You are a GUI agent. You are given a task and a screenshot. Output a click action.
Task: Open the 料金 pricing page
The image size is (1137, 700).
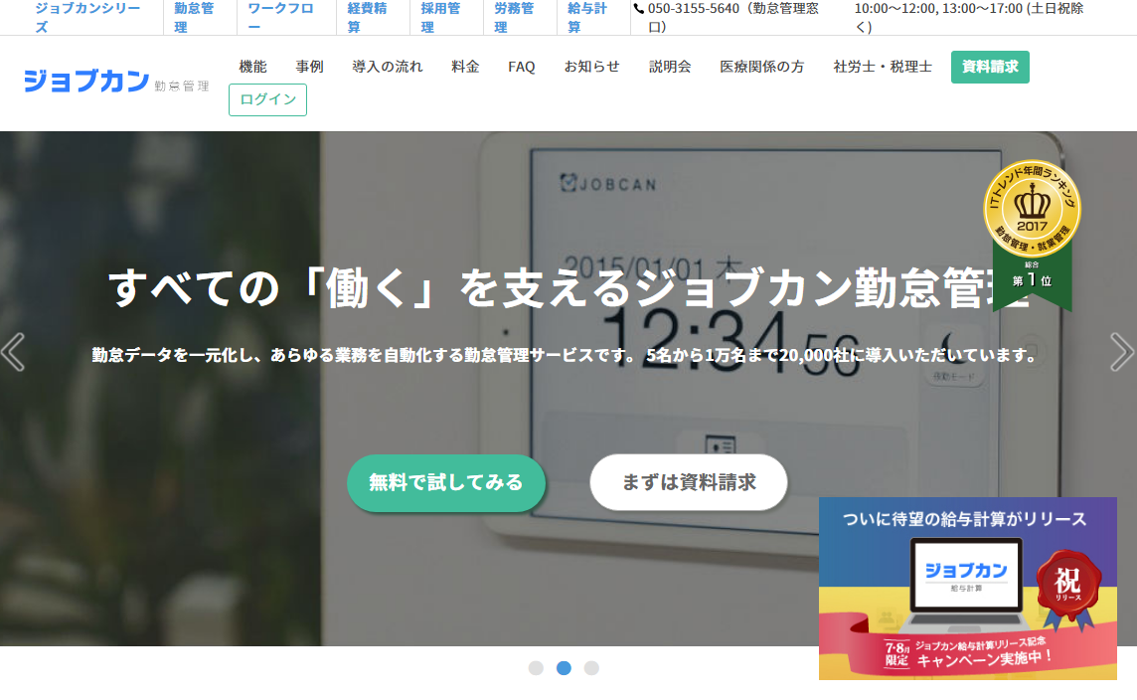[x=465, y=67]
